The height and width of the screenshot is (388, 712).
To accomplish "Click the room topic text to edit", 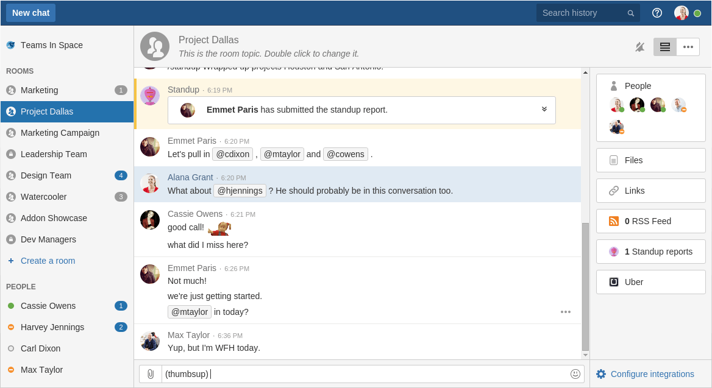I will coord(269,54).
